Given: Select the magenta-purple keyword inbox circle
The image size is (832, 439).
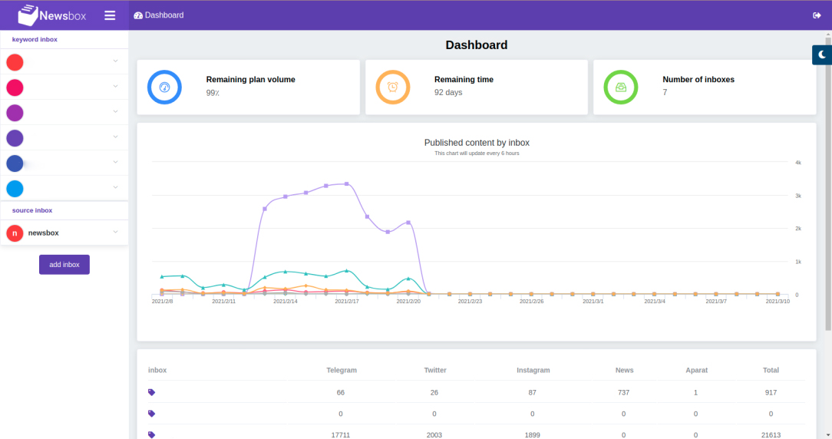Looking at the screenshot, I should pos(15,113).
